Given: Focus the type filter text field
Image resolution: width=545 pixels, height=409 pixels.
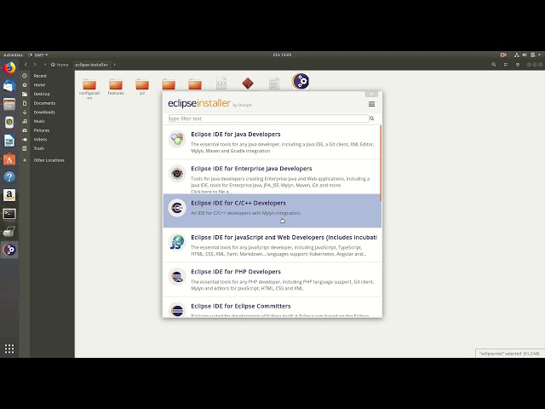Looking at the screenshot, I should 269,118.
